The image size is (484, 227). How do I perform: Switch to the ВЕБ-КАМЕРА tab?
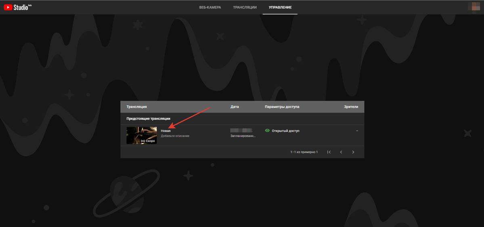pos(210,7)
